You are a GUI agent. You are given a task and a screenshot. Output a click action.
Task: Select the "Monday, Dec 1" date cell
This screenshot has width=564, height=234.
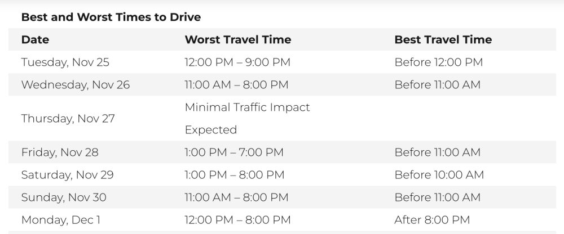click(60, 219)
